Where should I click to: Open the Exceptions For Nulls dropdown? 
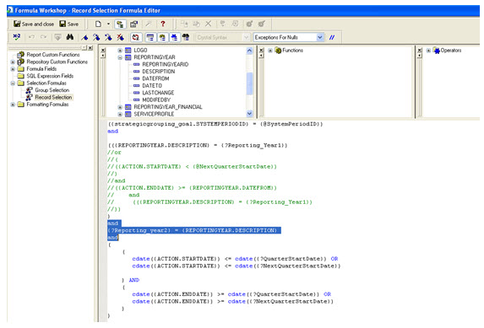click(x=320, y=37)
